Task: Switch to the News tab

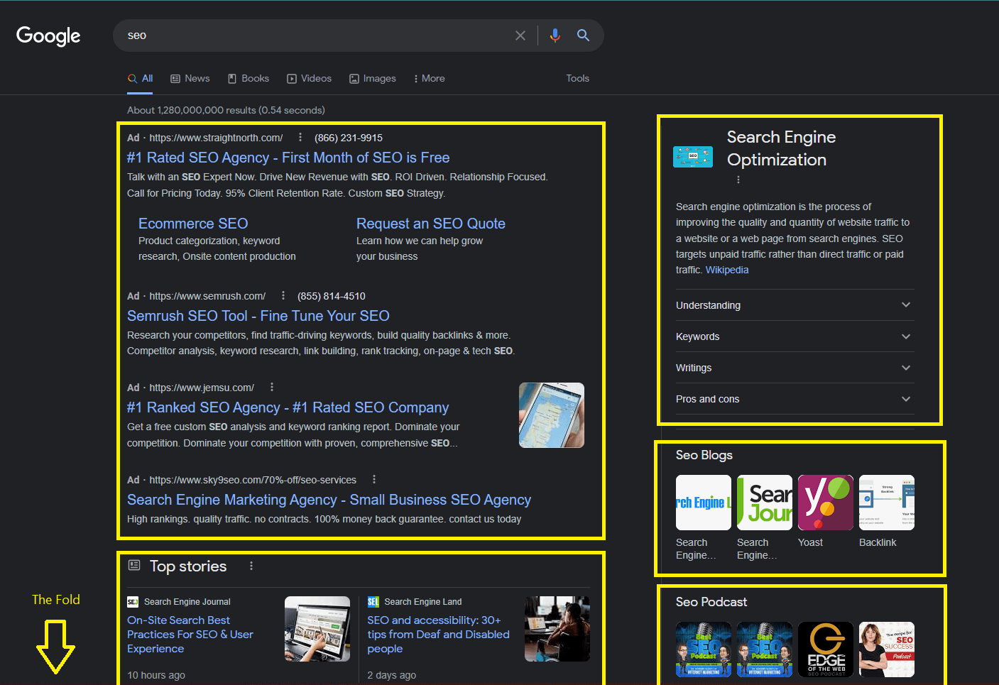Action: pos(190,78)
